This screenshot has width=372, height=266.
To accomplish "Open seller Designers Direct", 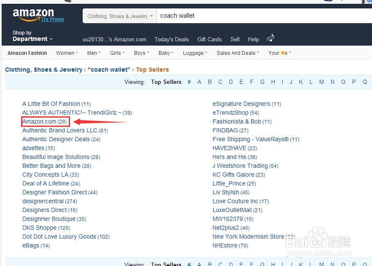I will point(50,210).
